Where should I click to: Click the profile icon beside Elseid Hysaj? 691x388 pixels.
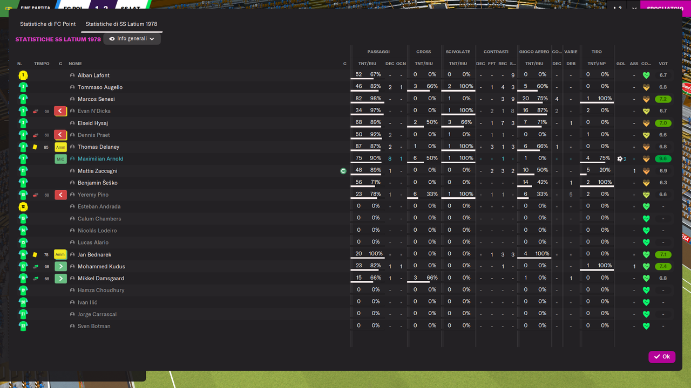(x=72, y=123)
